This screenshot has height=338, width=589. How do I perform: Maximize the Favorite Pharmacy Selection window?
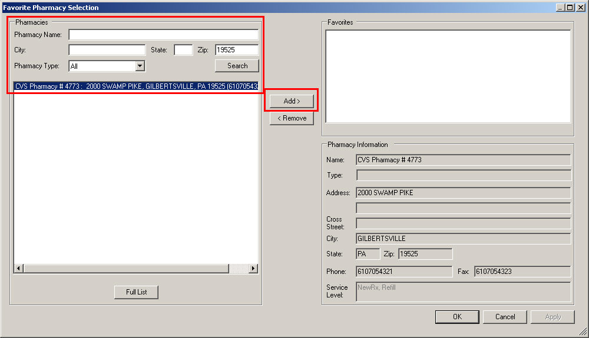click(x=570, y=8)
